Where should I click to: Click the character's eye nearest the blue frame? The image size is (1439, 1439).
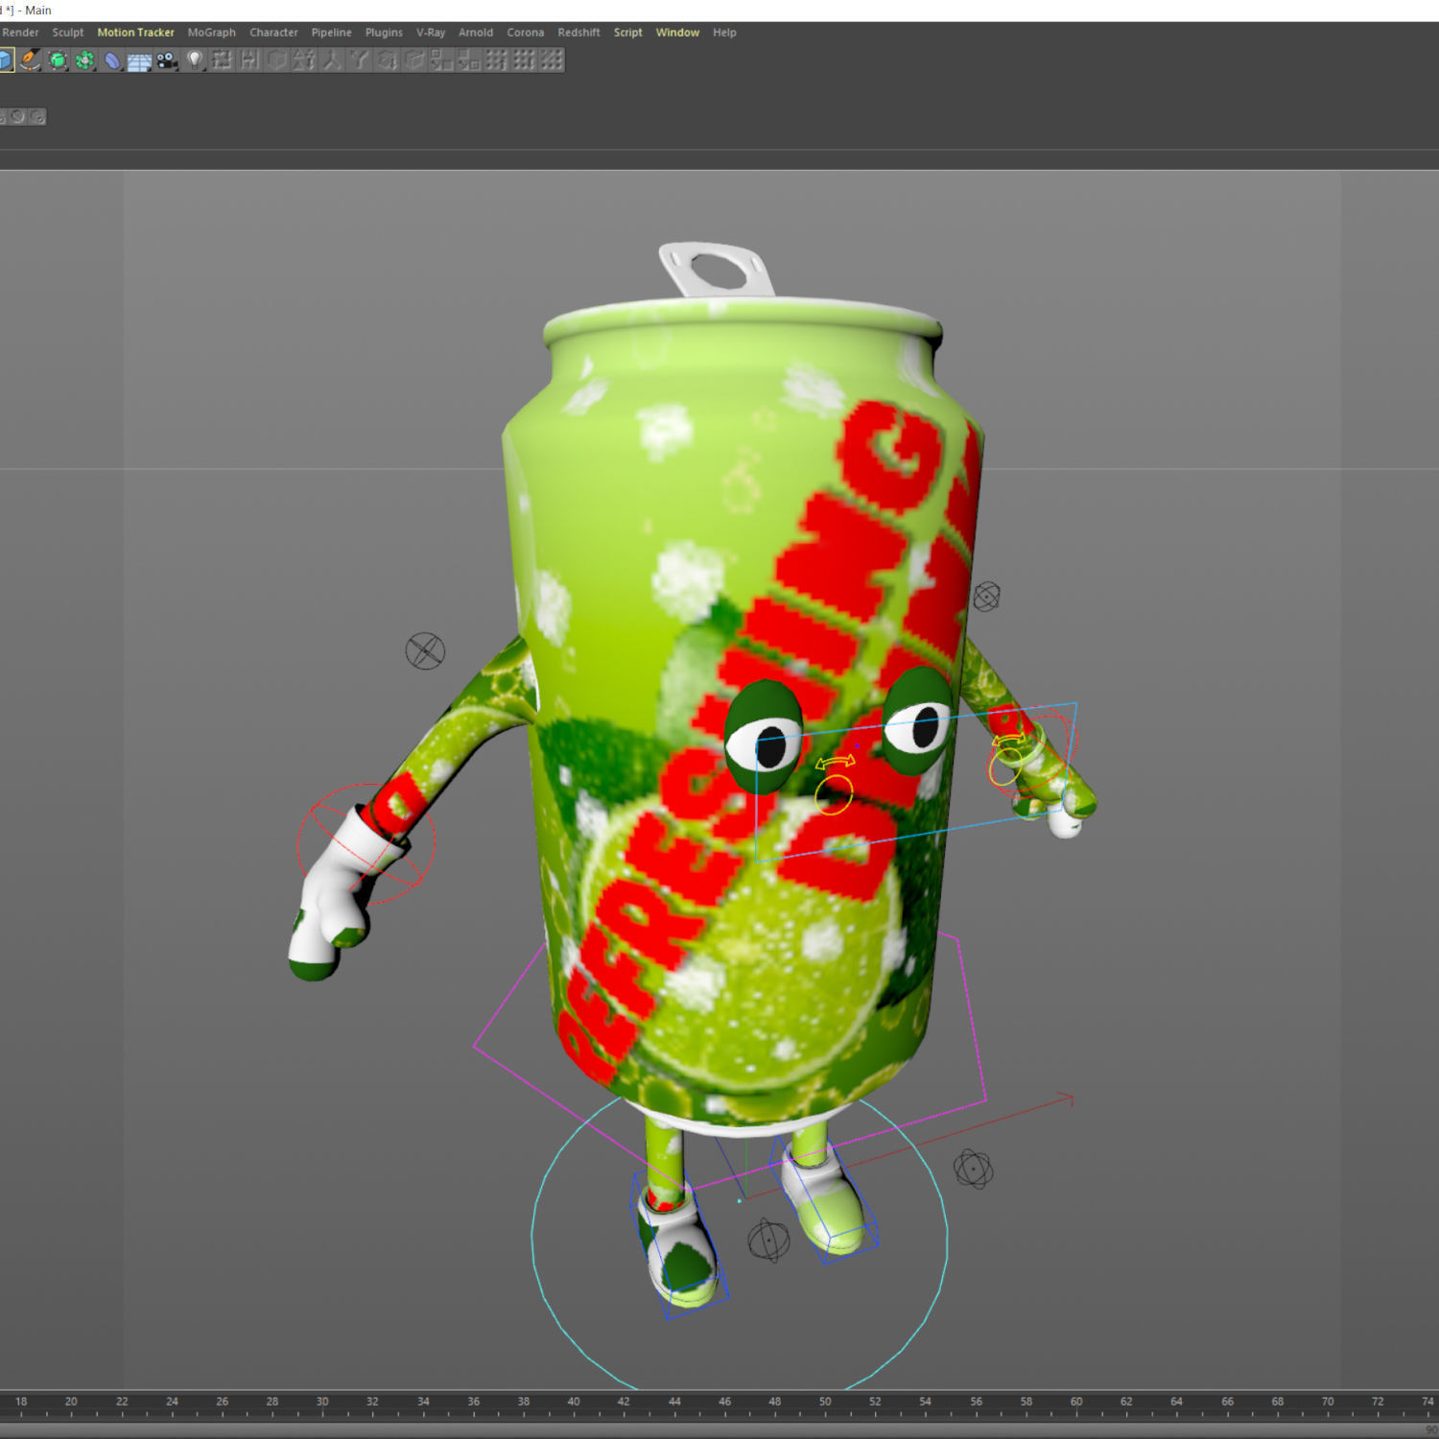tap(765, 736)
